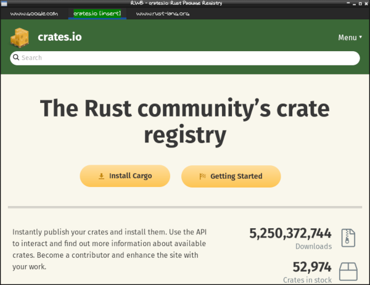Image resolution: width=370 pixels, height=285 pixels.
Task: Click the crates.io site title link
Action: coord(60,37)
